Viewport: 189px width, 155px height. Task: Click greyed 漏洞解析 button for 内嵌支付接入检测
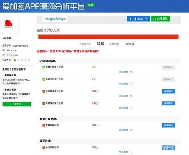click(168, 79)
